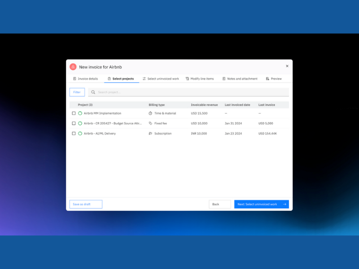Click Save as draft button
Image resolution: width=359 pixels, height=269 pixels.
tap(86, 204)
